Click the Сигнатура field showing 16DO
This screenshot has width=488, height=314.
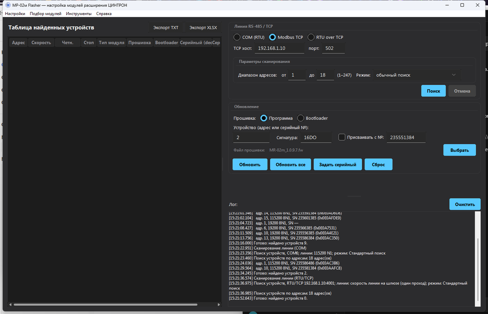pyautogui.click(x=316, y=138)
